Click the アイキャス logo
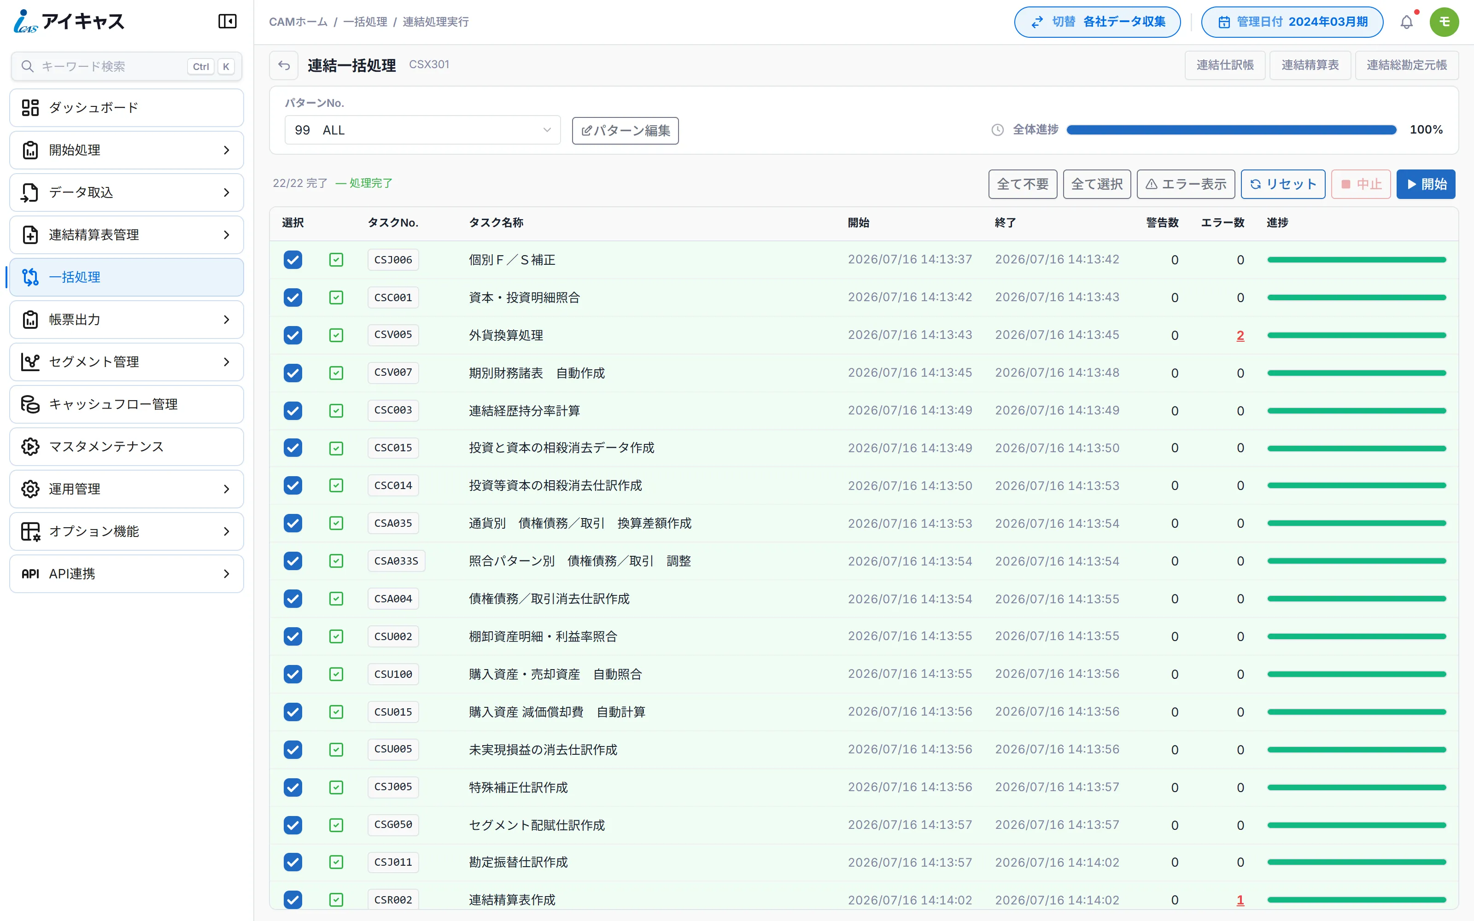Screen dimensions: 1474x921 [69, 22]
